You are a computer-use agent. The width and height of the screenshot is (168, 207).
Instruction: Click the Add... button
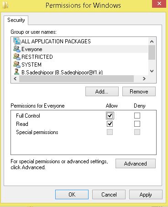tap(102, 92)
